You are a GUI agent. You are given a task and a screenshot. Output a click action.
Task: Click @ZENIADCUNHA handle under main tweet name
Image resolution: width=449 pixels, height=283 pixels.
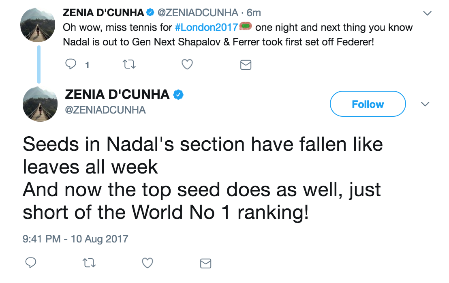click(105, 110)
